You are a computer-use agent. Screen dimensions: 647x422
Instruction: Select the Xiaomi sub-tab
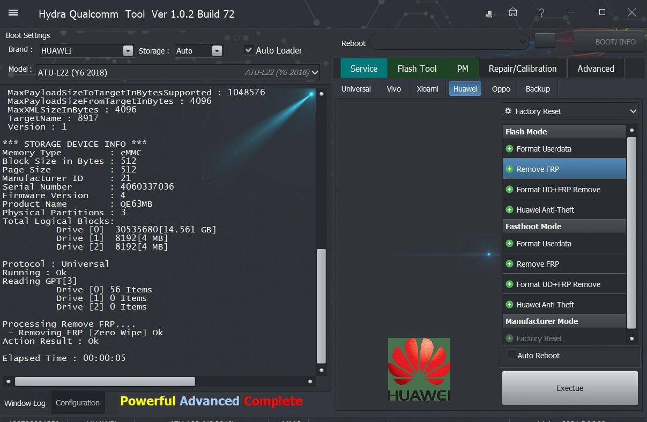pos(428,89)
